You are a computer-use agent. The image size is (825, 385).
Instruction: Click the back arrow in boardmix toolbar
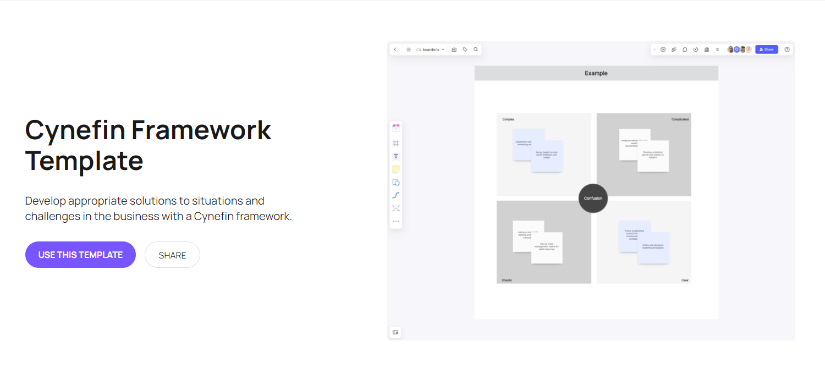(395, 50)
